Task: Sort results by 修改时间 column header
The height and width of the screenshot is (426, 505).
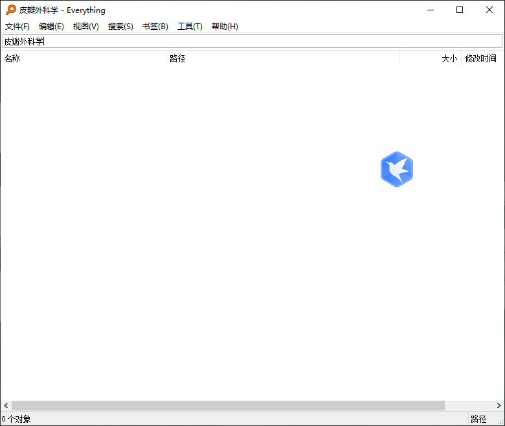Action: [482, 58]
